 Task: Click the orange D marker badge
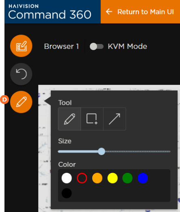4,99
